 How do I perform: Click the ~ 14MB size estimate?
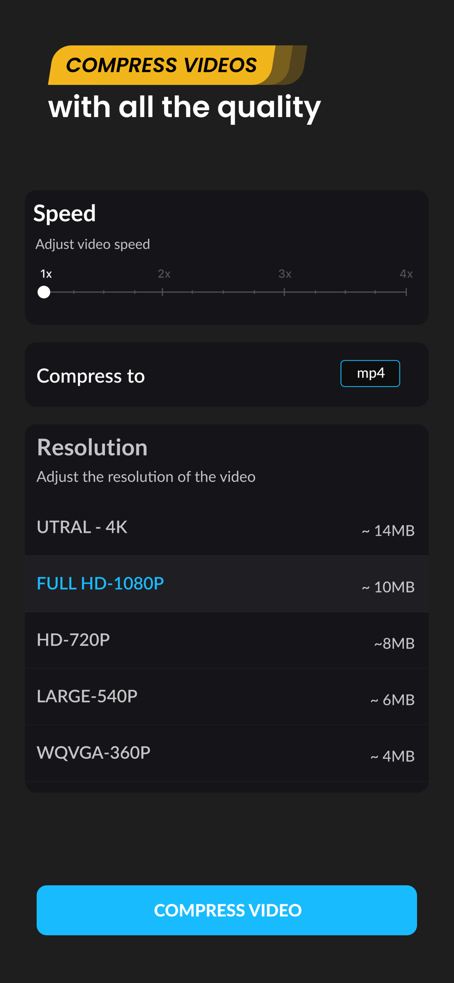(x=388, y=531)
